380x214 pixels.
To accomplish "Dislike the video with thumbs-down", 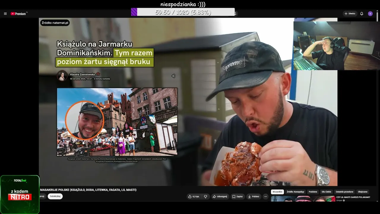I will [x=205, y=196].
